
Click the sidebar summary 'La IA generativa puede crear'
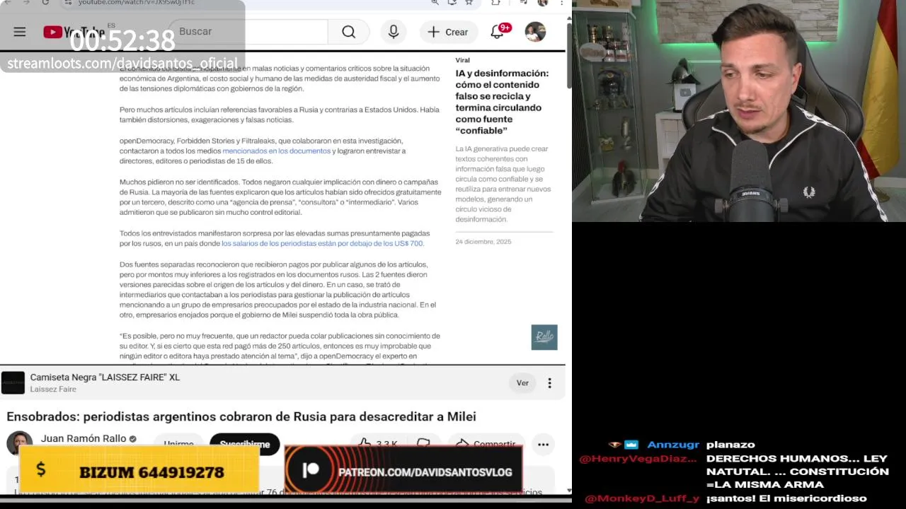(503, 184)
